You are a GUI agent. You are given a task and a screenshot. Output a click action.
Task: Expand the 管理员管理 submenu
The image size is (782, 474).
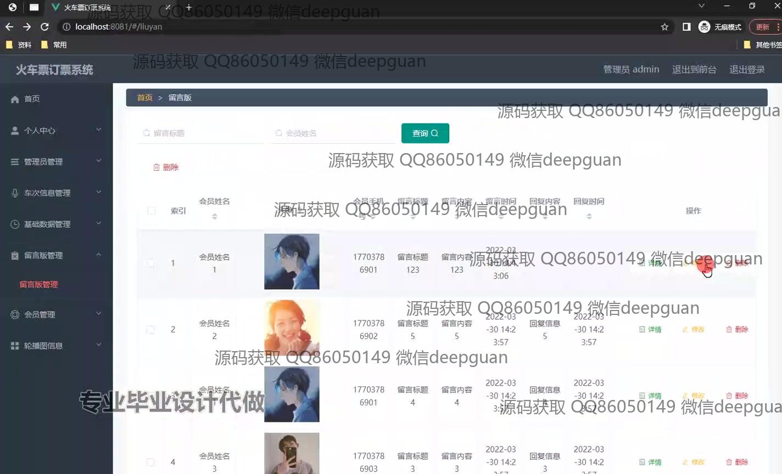[x=99, y=161]
